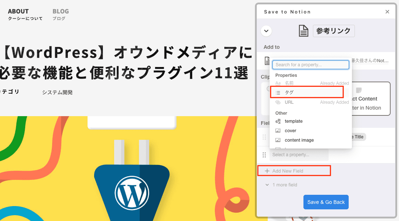Click the Clip Content option card
Viewport: 399px width, 221px height.
(x=371, y=99)
